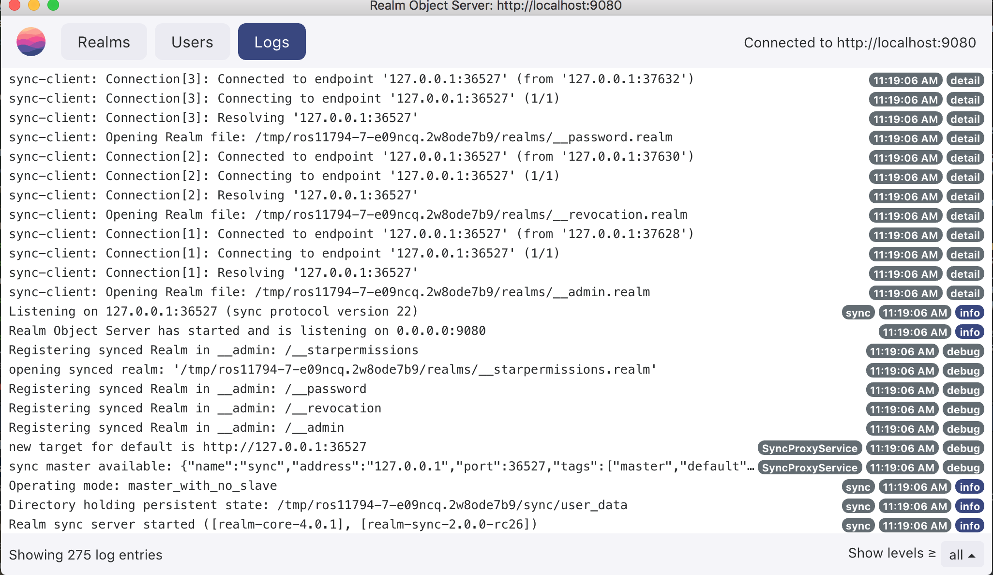
Task: Click the detail badge on the top log entry
Action: point(964,80)
